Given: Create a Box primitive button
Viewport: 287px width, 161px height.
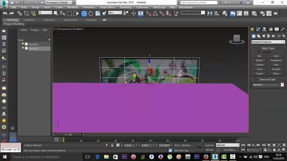Looking at the screenshot, I should click(x=259, y=56).
